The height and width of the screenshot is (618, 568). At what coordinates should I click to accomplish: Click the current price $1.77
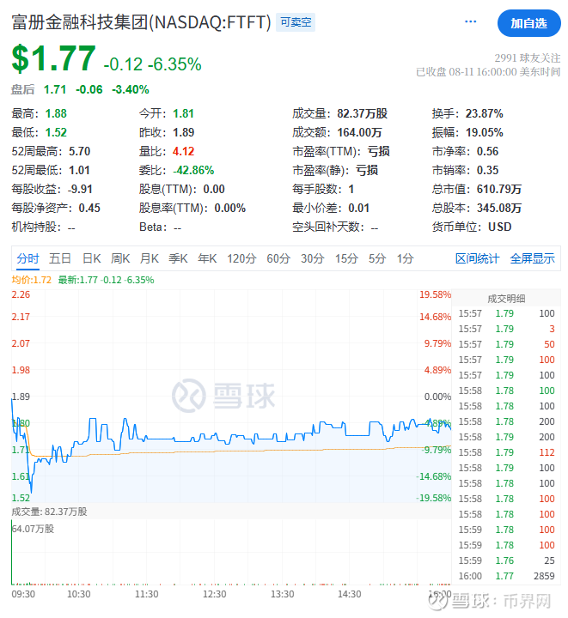(53, 58)
